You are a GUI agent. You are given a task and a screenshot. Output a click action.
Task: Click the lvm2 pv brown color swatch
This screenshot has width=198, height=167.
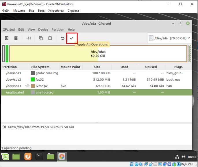pyautogui.click(x=33, y=86)
